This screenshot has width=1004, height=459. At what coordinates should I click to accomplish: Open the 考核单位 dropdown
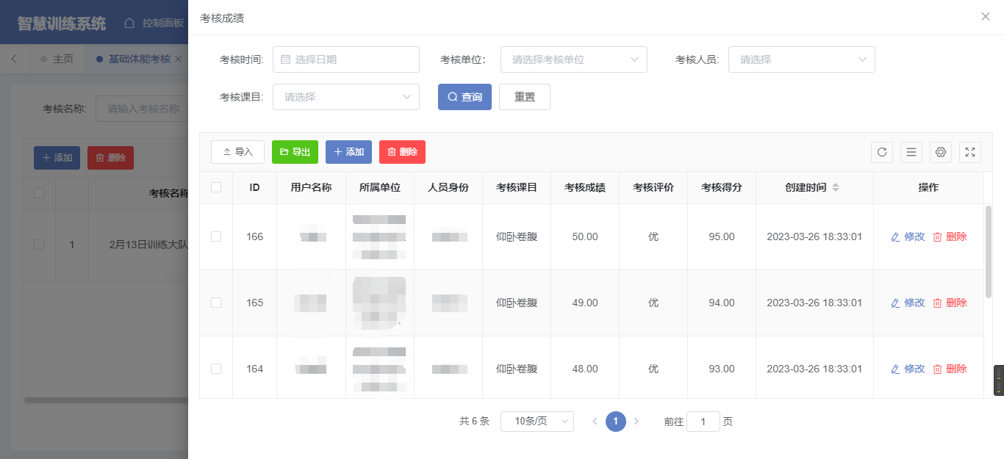click(573, 59)
